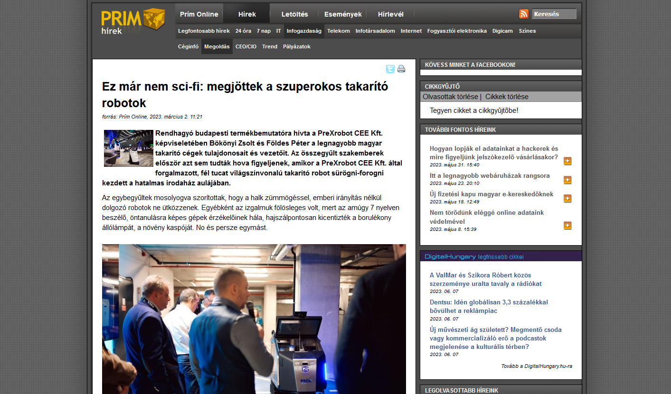Select the Telekom category

339,31
